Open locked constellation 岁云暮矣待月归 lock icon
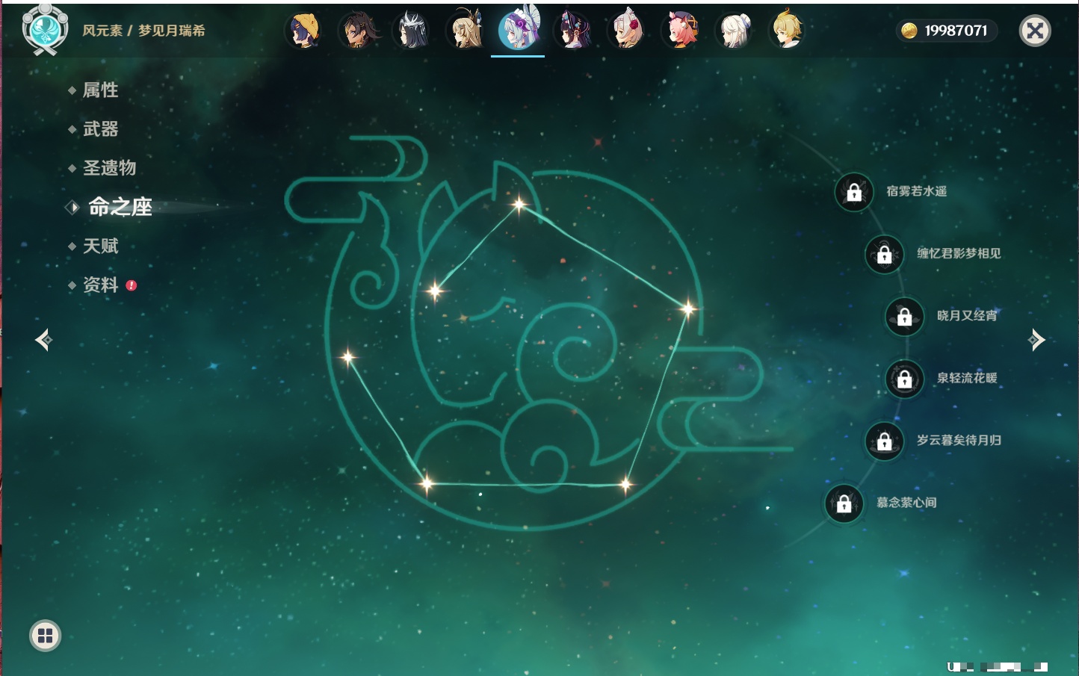 (884, 441)
